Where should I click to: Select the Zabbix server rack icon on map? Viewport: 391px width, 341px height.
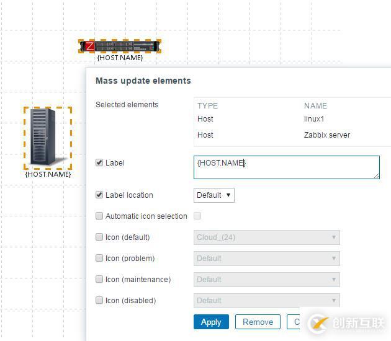120,46
